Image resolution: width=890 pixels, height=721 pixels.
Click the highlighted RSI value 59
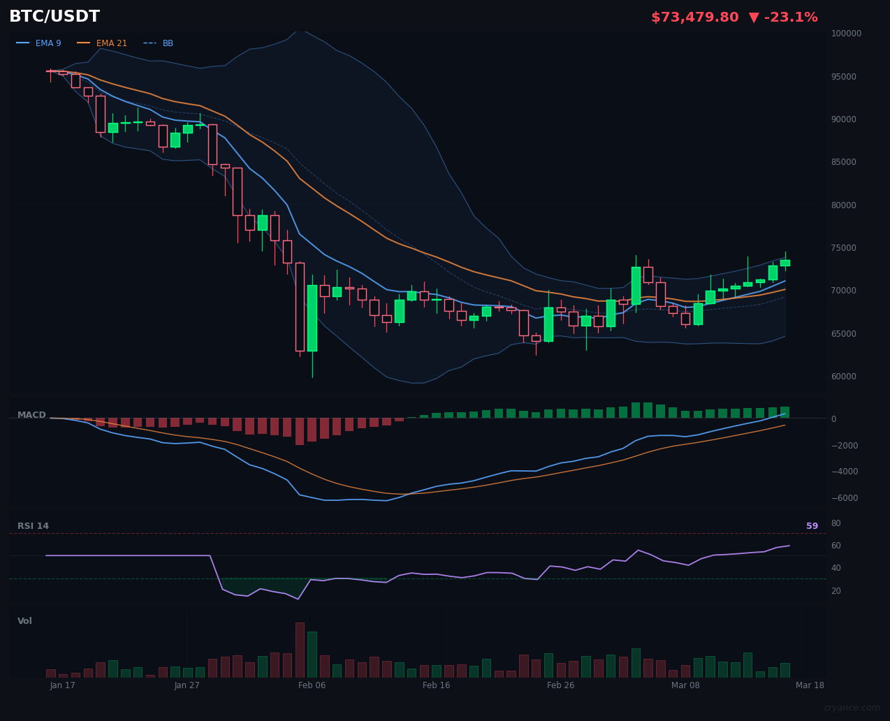click(x=811, y=525)
